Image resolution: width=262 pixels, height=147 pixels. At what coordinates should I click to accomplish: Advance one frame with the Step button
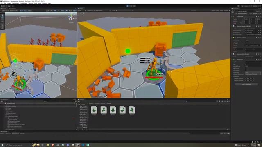pos(134,6)
